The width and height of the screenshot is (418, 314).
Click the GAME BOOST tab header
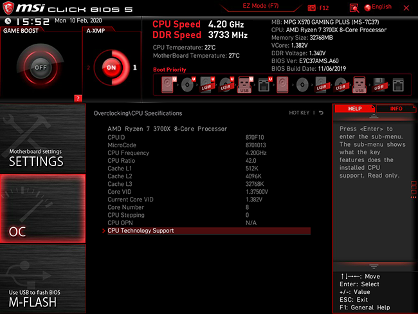[x=21, y=31]
